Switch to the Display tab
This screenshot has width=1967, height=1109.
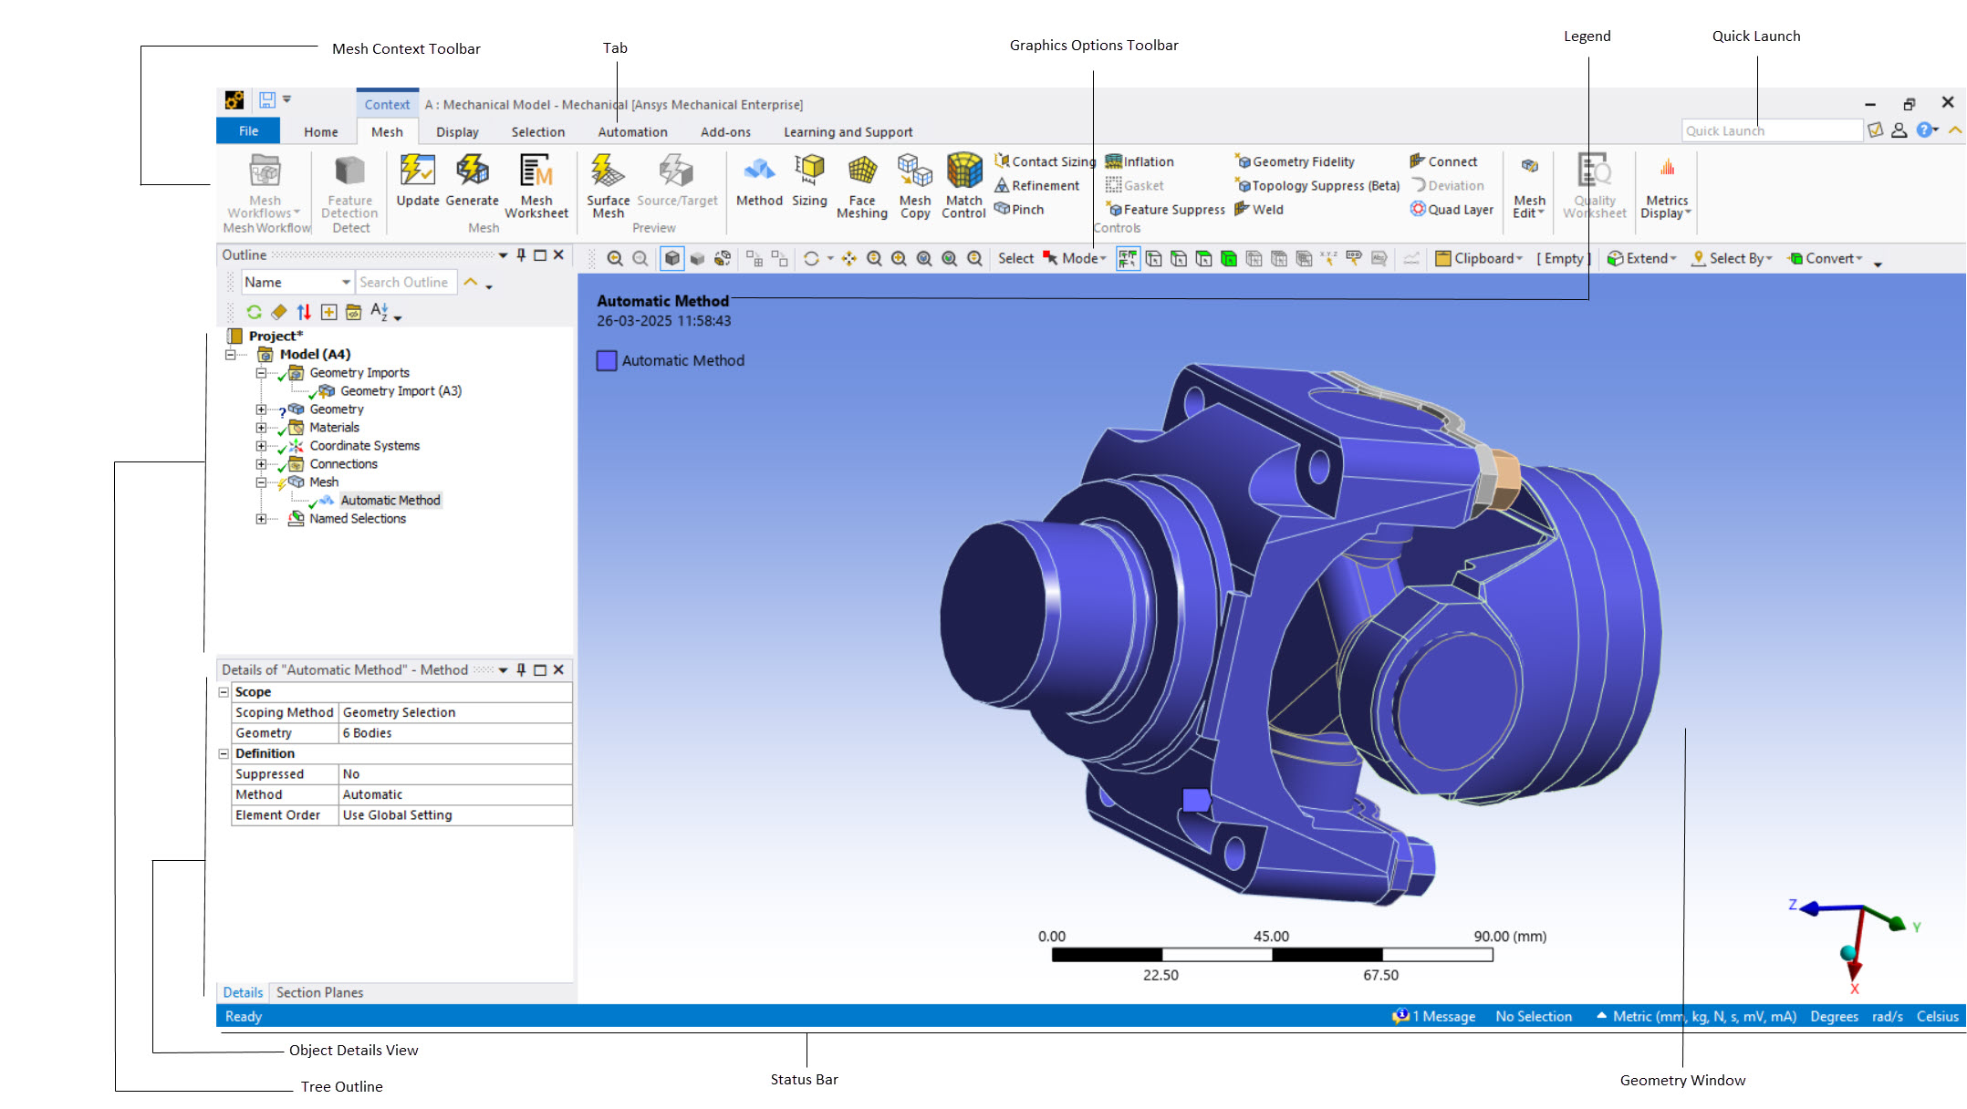pos(456,131)
